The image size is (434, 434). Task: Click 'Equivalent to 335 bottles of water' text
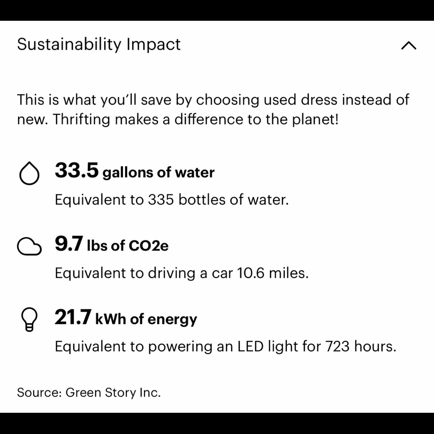click(x=171, y=200)
